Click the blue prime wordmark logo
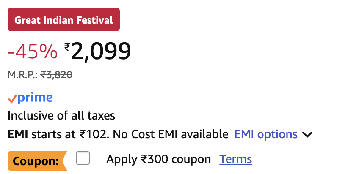The image size is (337, 174). (x=36, y=98)
